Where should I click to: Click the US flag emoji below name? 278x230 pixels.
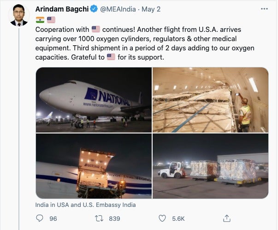click(51, 20)
